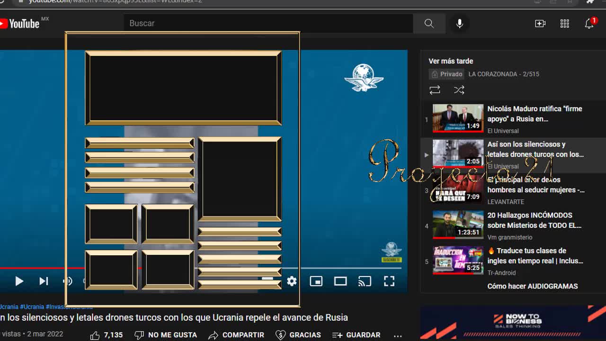Open the notifications bell
This screenshot has width=606, height=341.
pos(589,23)
